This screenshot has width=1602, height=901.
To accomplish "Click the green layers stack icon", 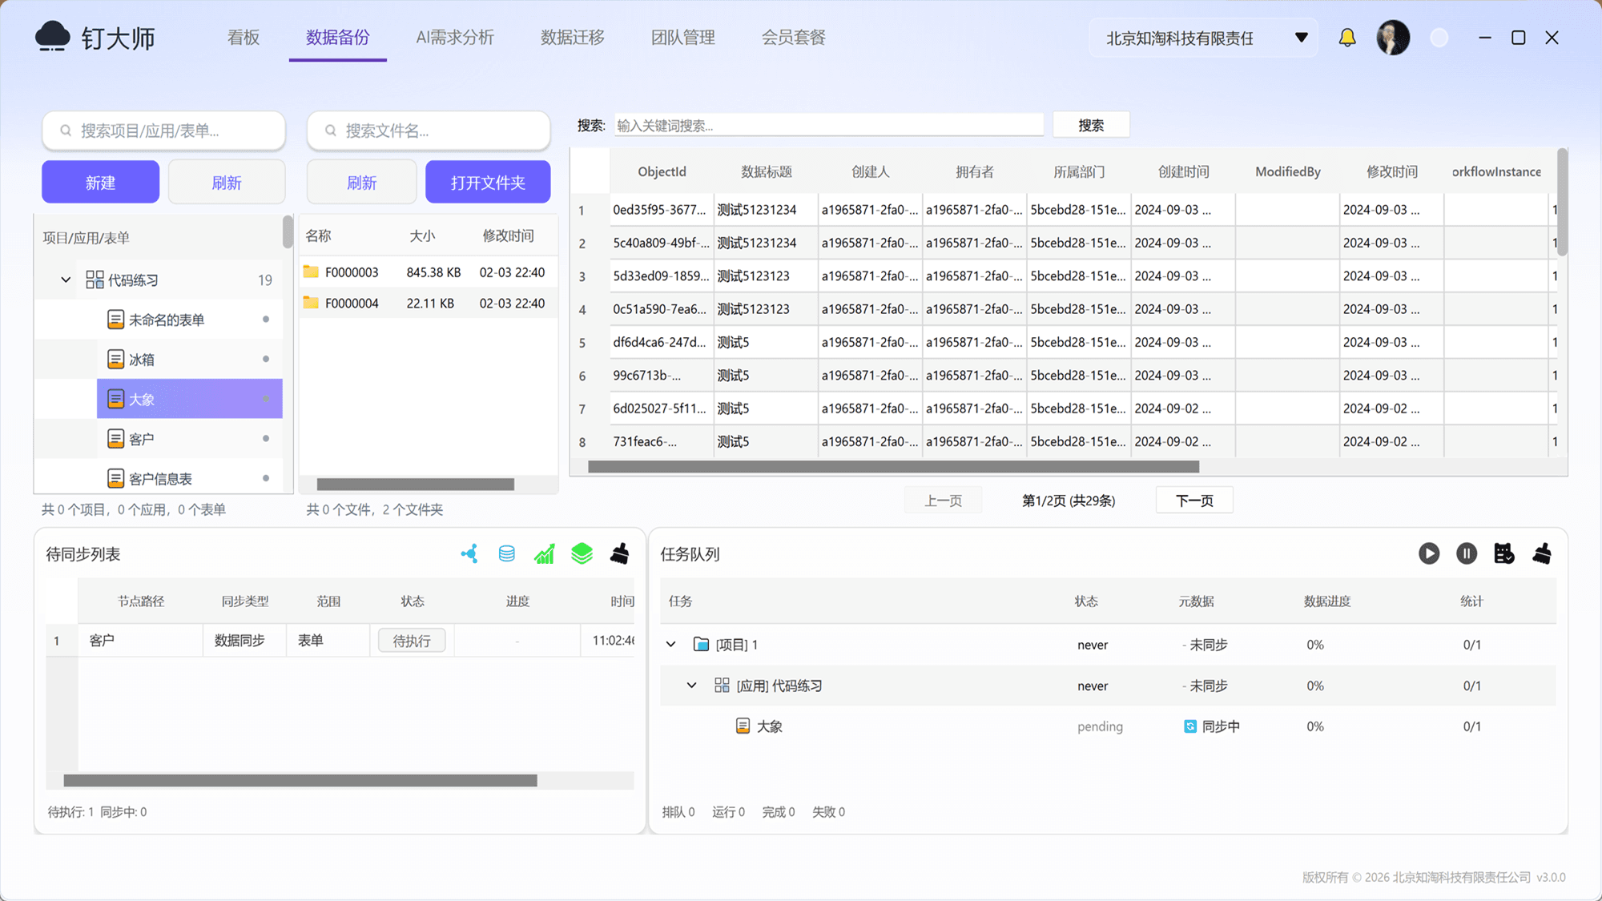I will 582,553.
